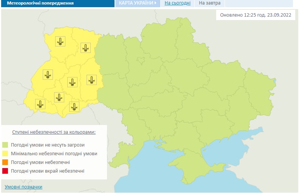
Task: Select the orange legend color swatch
Action: 5,162
